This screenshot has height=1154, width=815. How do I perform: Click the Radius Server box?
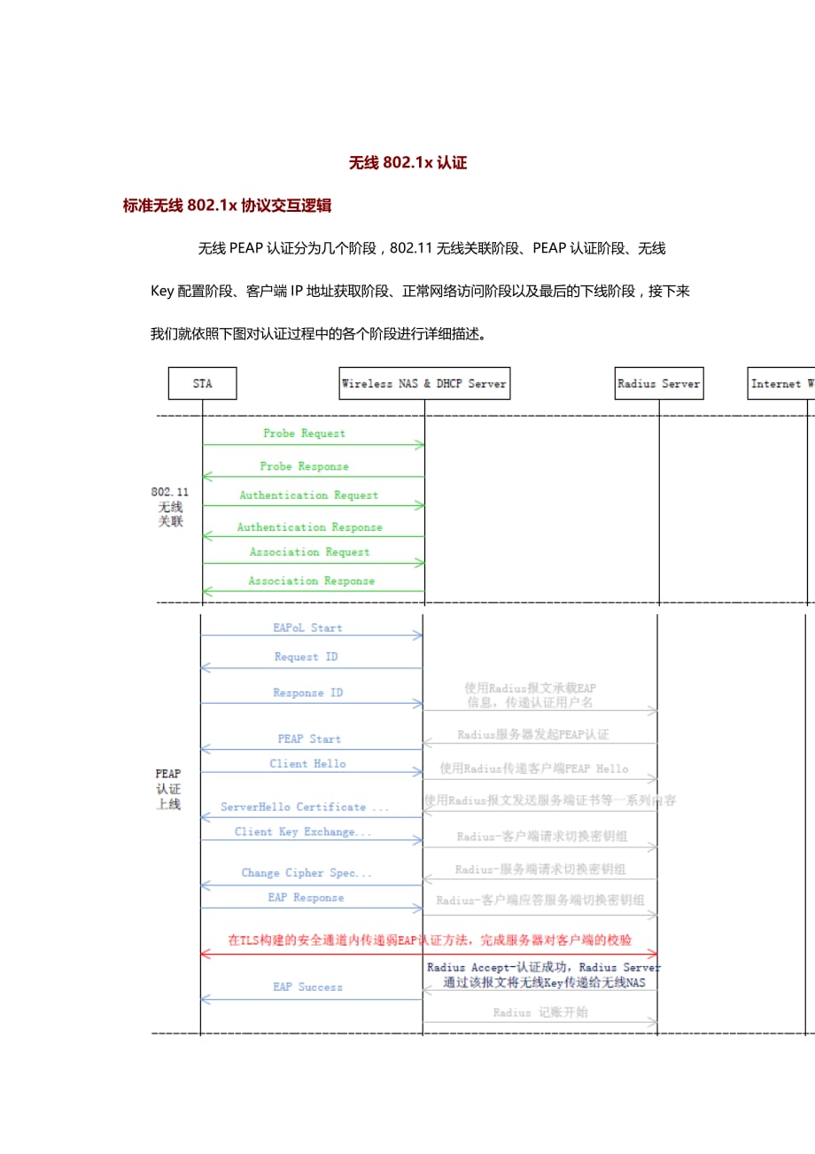point(659,384)
